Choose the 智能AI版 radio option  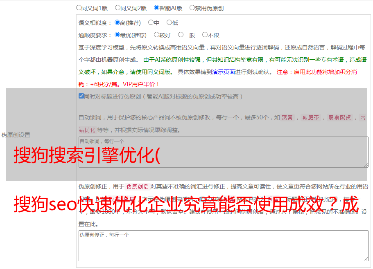(x=156, y=8)
